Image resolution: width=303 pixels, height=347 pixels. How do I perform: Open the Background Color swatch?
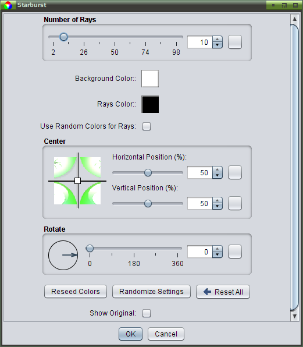150,79
